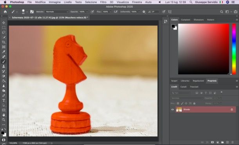239x145 pixels.
Task: Open the Filtro menu
Action: click(103, 2)
